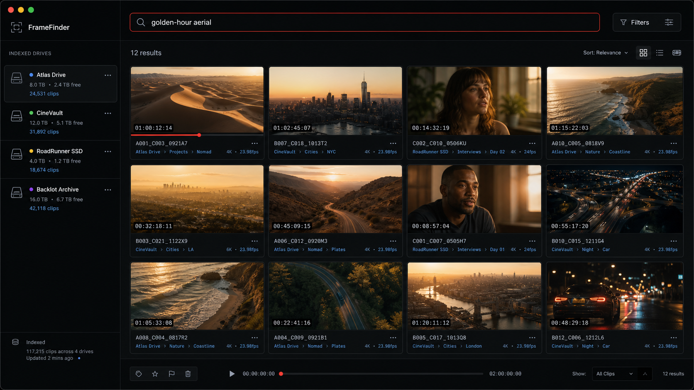Click the NYC breadcrumb under B007_C018_1013T2
This screenshot has height=390, width=694.
(x=331, y=152)
